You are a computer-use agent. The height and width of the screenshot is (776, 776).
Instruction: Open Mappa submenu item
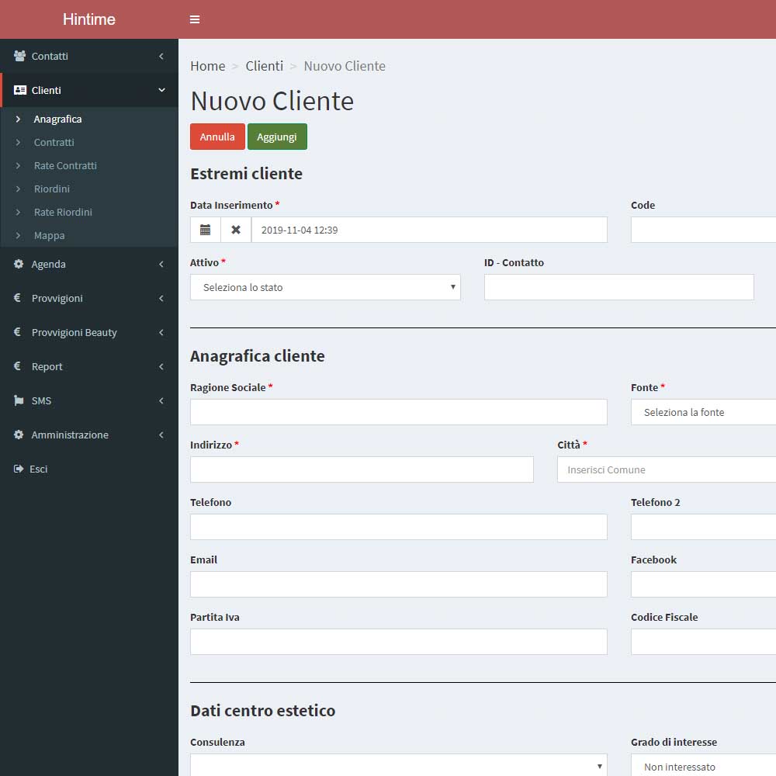click(x=49, y=236)
